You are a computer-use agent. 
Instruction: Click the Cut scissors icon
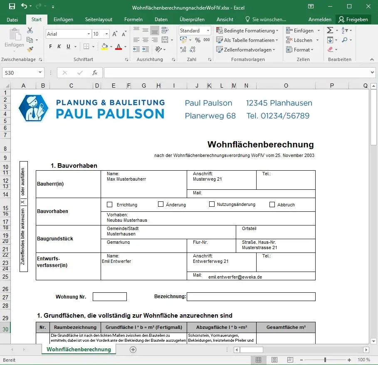point(30,30)
